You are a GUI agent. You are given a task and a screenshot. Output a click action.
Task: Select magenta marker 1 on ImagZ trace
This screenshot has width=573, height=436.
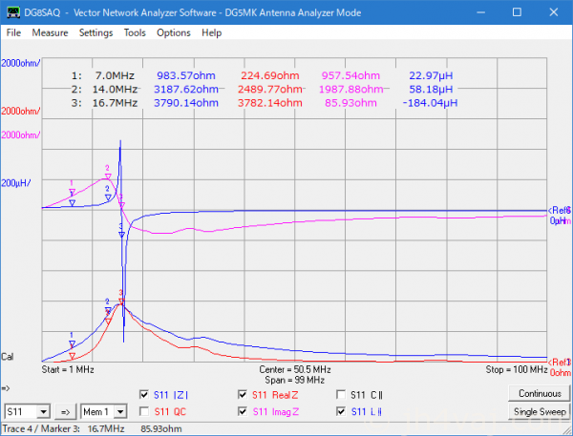tap(72, 192)
